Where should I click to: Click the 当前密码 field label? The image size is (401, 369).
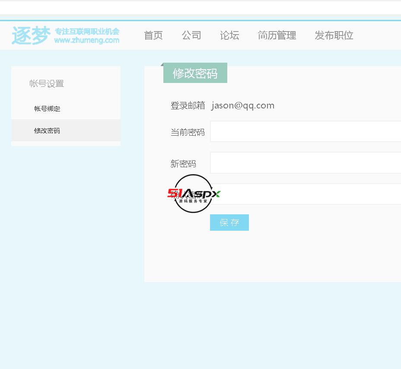tap(188, 132)
